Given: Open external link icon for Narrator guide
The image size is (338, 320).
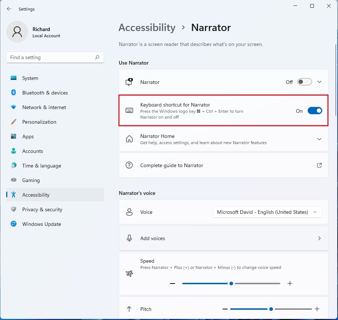Looking at the screenshot, I should 319,165.
